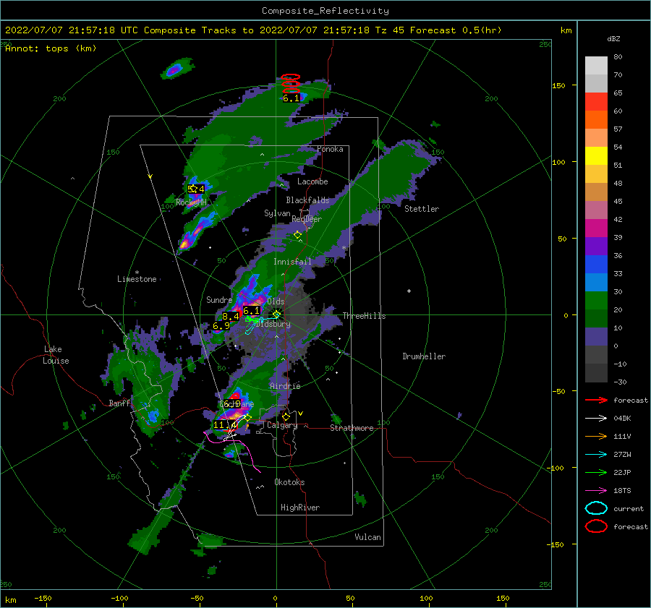Click the purple 39-36 dBZ color swatch
Image resolution: width=651 pixels, height=608 pixels.
click(x=596, y=246)
